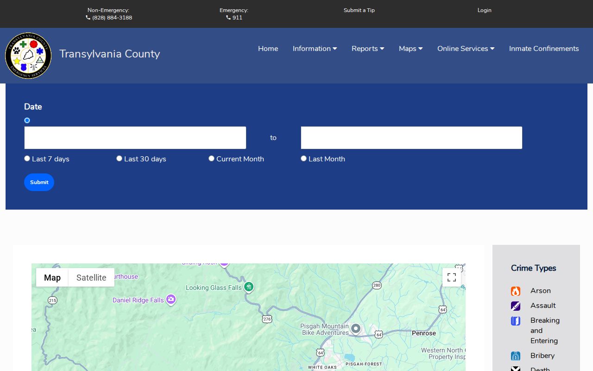
Task: Click the Pisgah Forest label on map
Action: [x=364, y=364]
